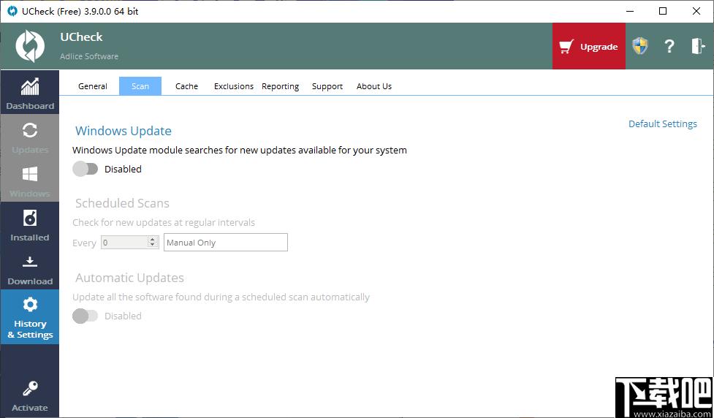The width and height of the screenshot is (714, 418).
Task: Toggle the Windows Update switch
Action: pyautogui.click(x=86, y=169)
